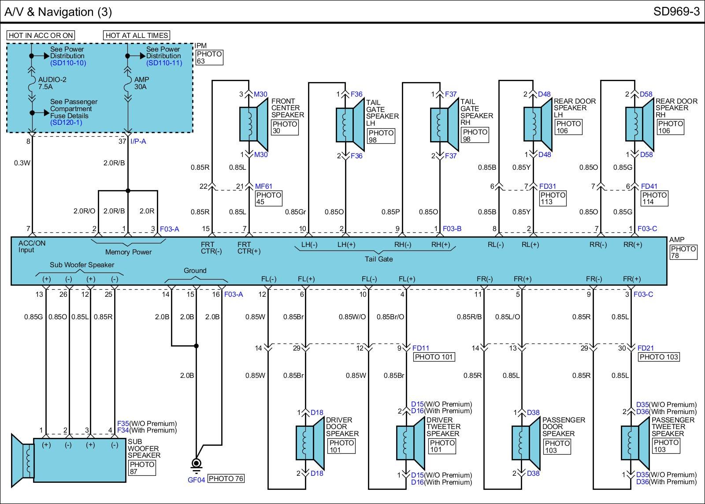Select the driver door speaker symbol
Screen dimensions: 705x504
pos(310,443)
